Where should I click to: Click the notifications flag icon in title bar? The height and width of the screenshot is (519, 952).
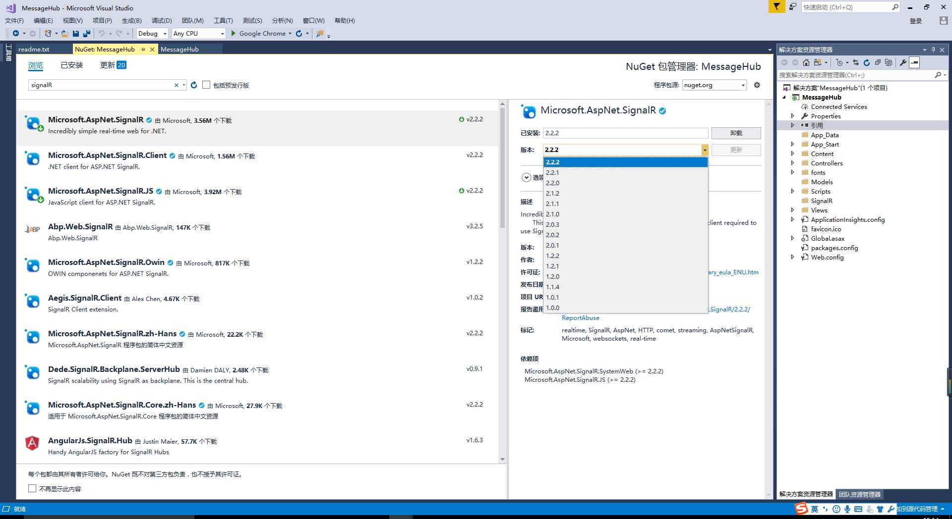point(776,6)
